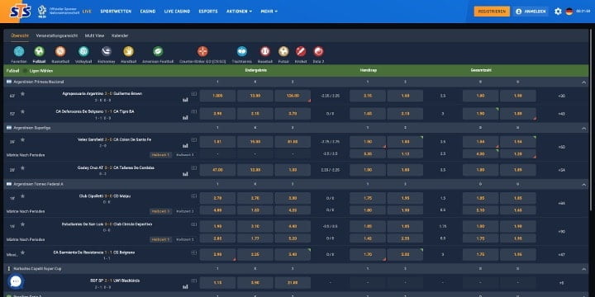Open the live chat bubble
Viewport: 595px width, 297px height.
(16, 281)
